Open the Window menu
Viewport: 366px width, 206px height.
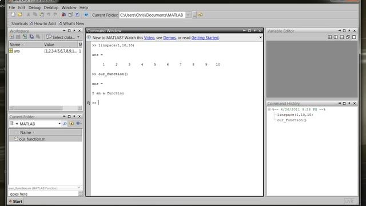tap(69, 7)
